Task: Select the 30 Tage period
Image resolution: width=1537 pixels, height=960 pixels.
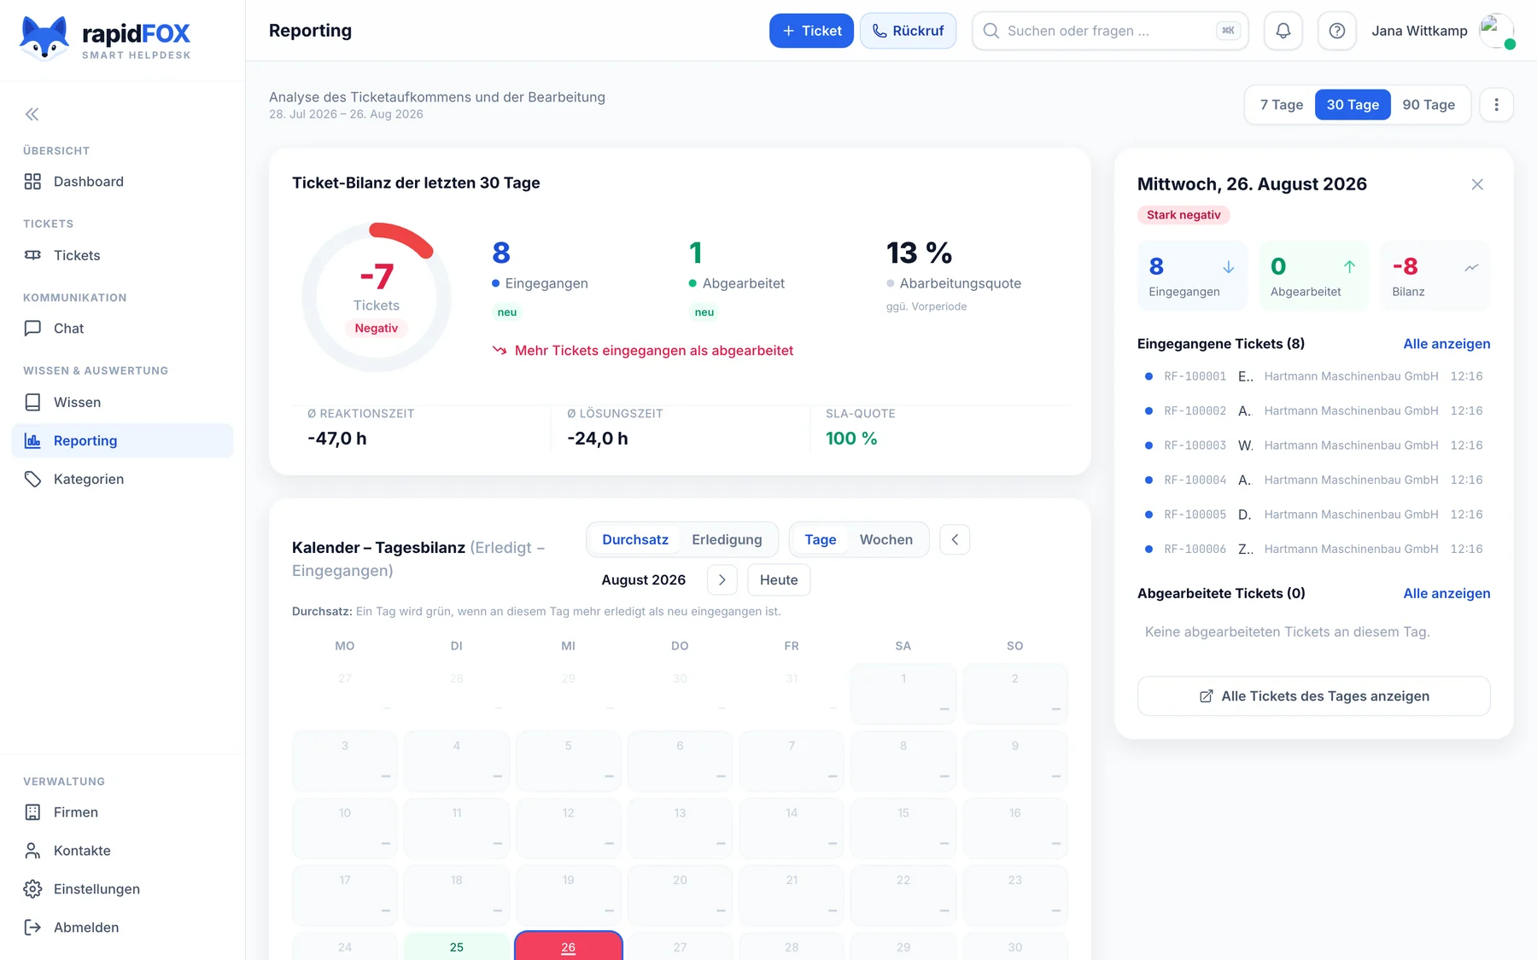Action: [1353, 105]
